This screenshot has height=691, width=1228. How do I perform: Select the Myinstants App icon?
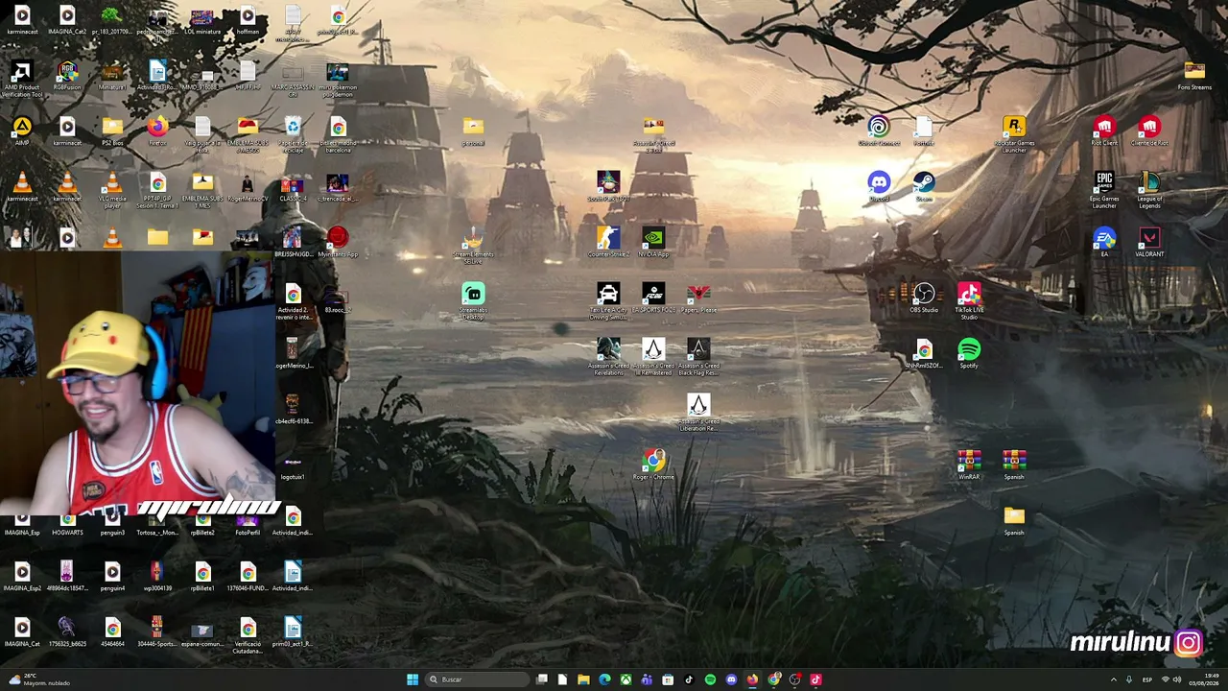pyautogui.click(x=338, y=244)
